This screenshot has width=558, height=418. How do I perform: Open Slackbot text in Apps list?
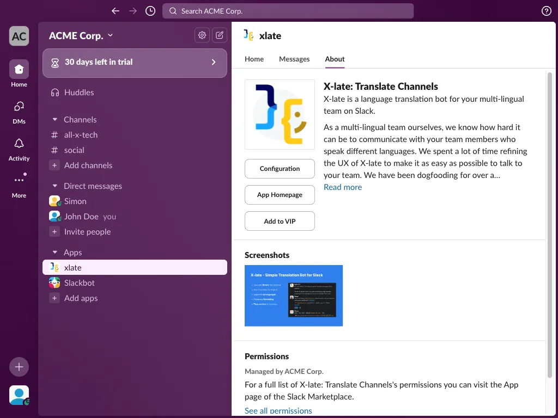coord(80,283)
